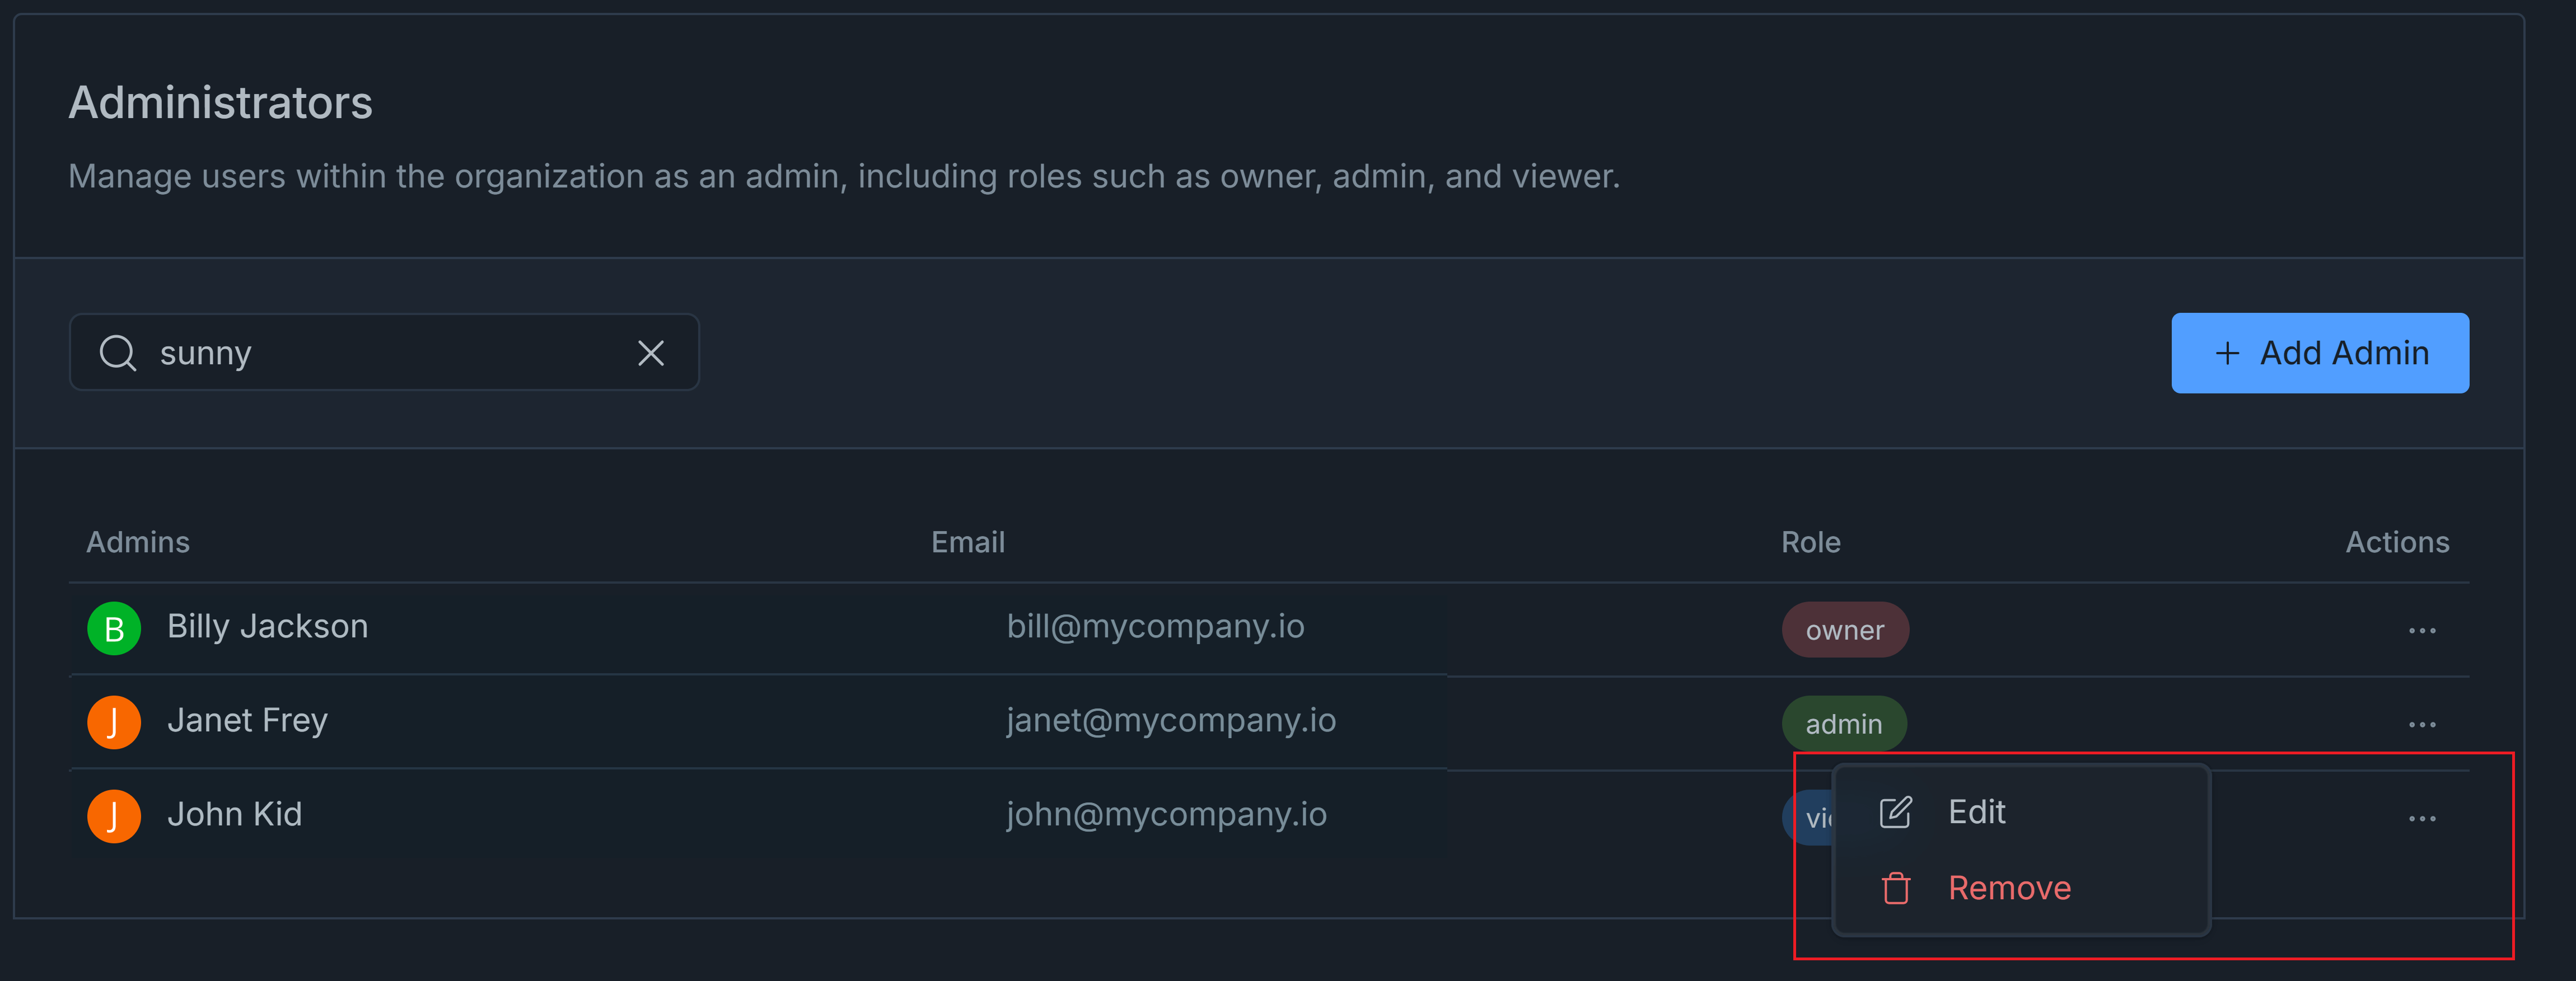Click John Kid's orange avatar
The image size is (2576, 981).
coord(114,817)
